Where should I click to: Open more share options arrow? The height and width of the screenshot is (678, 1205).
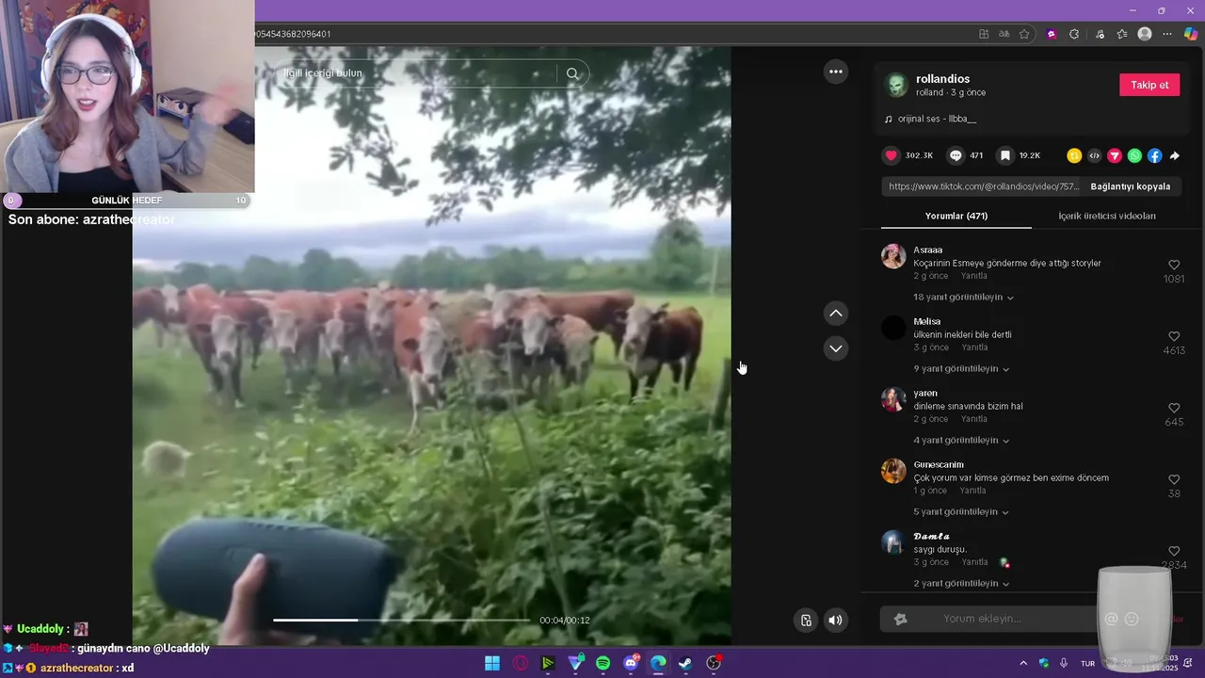click(x=1174, y=155)
